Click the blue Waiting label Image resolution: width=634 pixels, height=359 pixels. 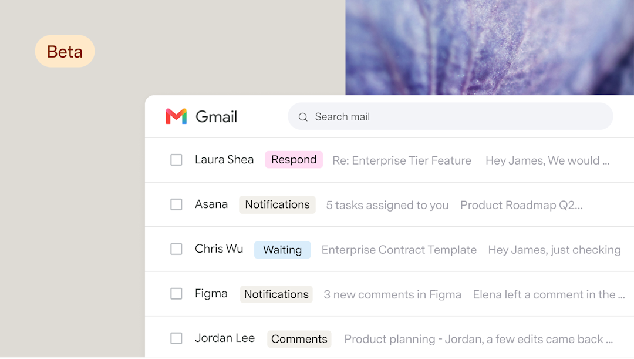282,250
